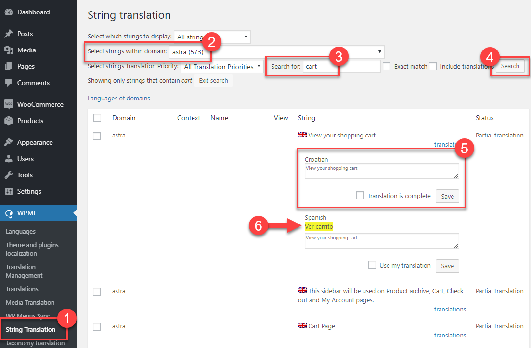The image size is (531, 348).
Task: Check Use my translation for Spanish
Action: (x=372, y=265)
